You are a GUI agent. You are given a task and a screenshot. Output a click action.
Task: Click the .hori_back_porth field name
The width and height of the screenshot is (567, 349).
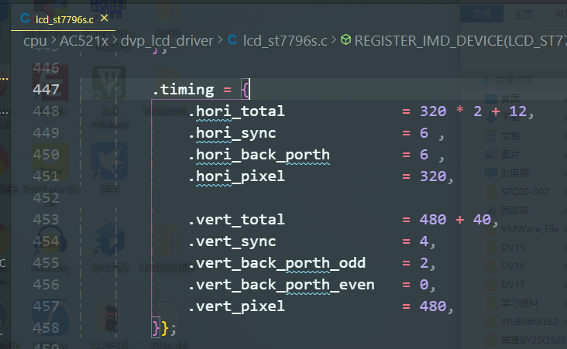[x=259, y=155]
